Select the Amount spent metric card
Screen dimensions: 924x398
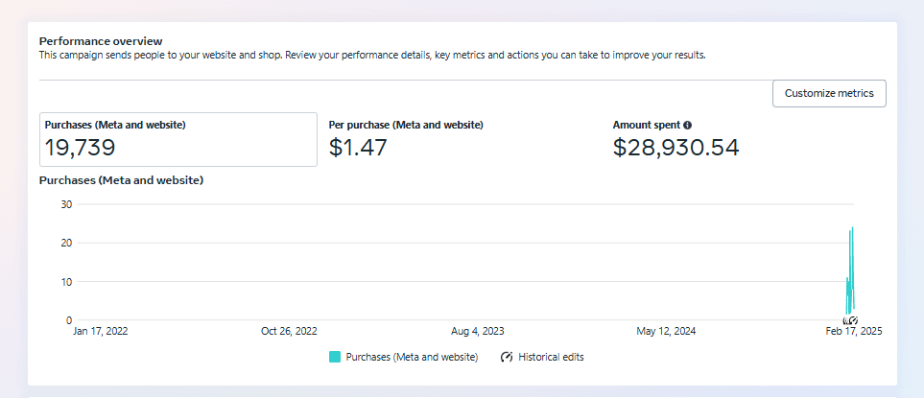click(x=744, y=139)
